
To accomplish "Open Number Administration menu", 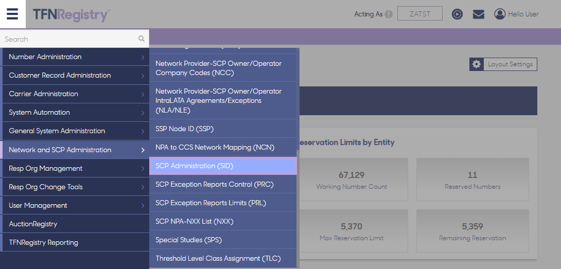I will pos(76,57).
